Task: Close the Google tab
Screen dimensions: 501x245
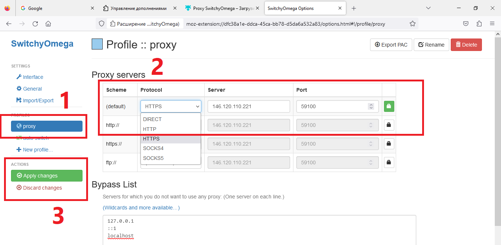Action: 93,8
